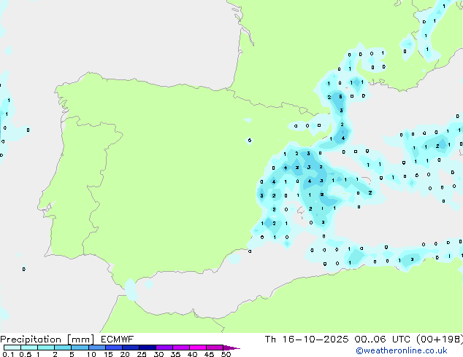The image size is (463, 357).
Task: Click the 'ECMWF' model label
Action: [118, 340]
